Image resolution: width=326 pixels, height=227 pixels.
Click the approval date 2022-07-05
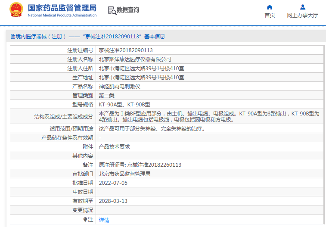(x=113, y=183)
